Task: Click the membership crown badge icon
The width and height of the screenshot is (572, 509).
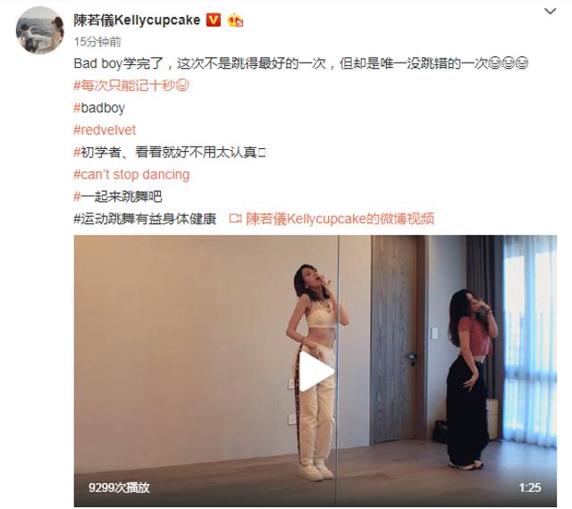Action: click(x=235, y=21)
